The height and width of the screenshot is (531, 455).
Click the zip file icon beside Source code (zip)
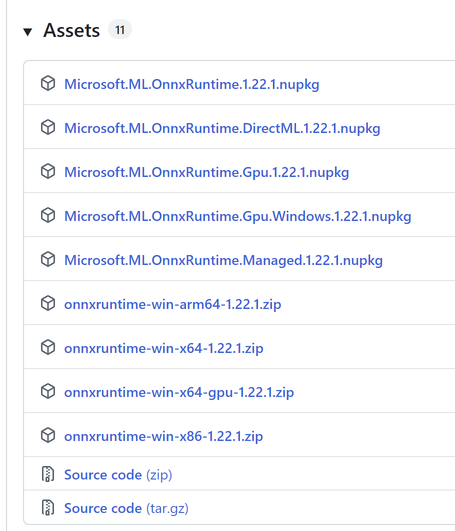(47, 474)
